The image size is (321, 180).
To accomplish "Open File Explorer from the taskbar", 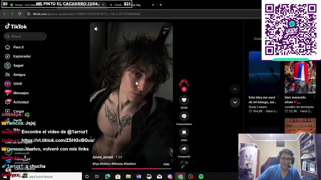I will click(128, 176).
